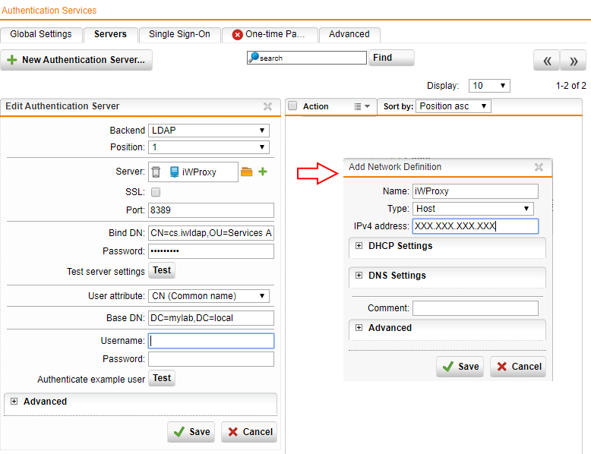591x454 pixels.
Task: Open the folder icon next to Server field
Action: pos(246,172)
